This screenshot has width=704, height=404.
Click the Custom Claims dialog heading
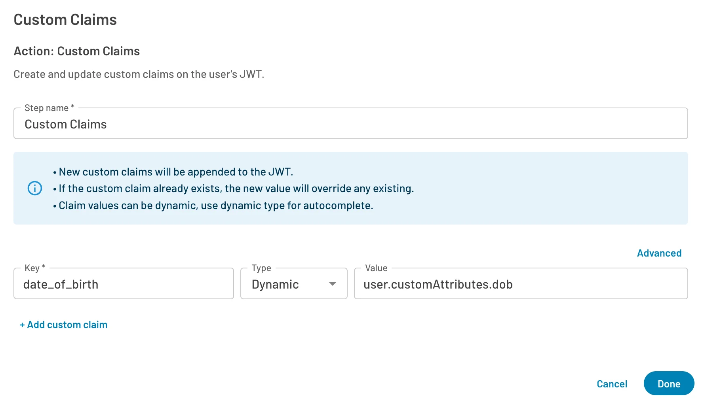click(65, 19)
